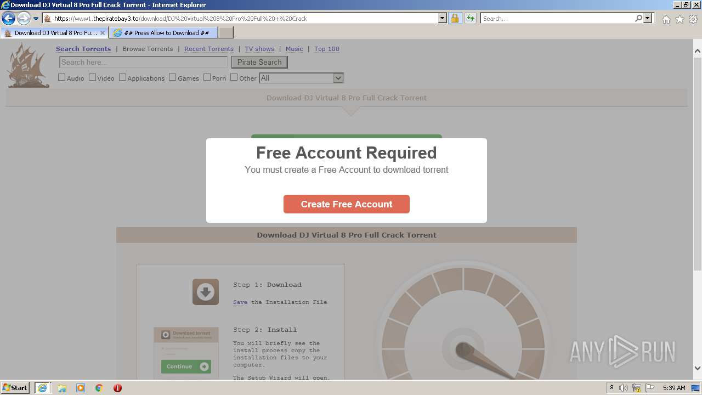Screen dimensions: 702x395
Task: Click the magnifier search icon
Action: [638, 18]
